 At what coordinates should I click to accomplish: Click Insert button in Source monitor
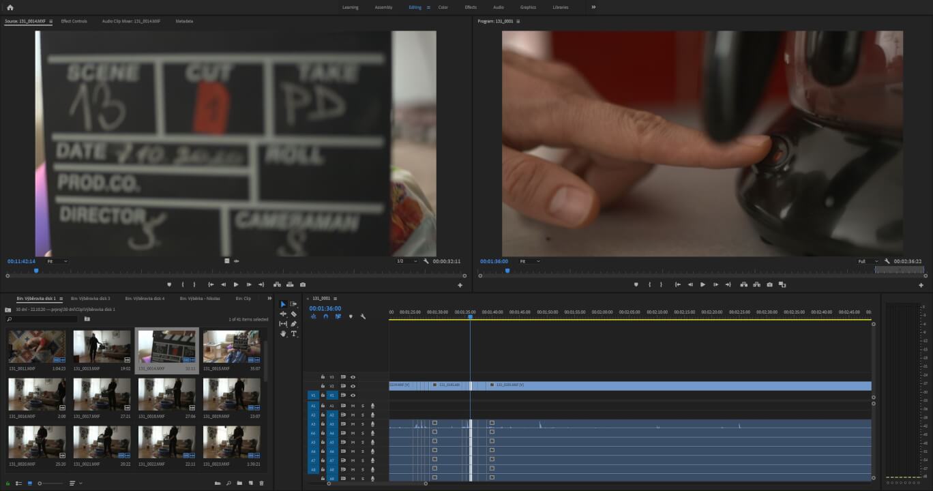tap(277, 284)
